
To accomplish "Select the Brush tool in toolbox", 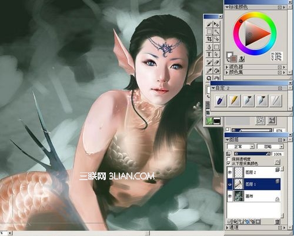I will pos(209,24).
